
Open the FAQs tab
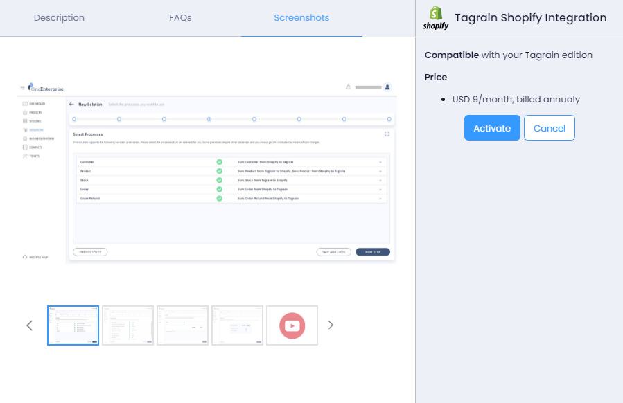click(x=180, y=18)
